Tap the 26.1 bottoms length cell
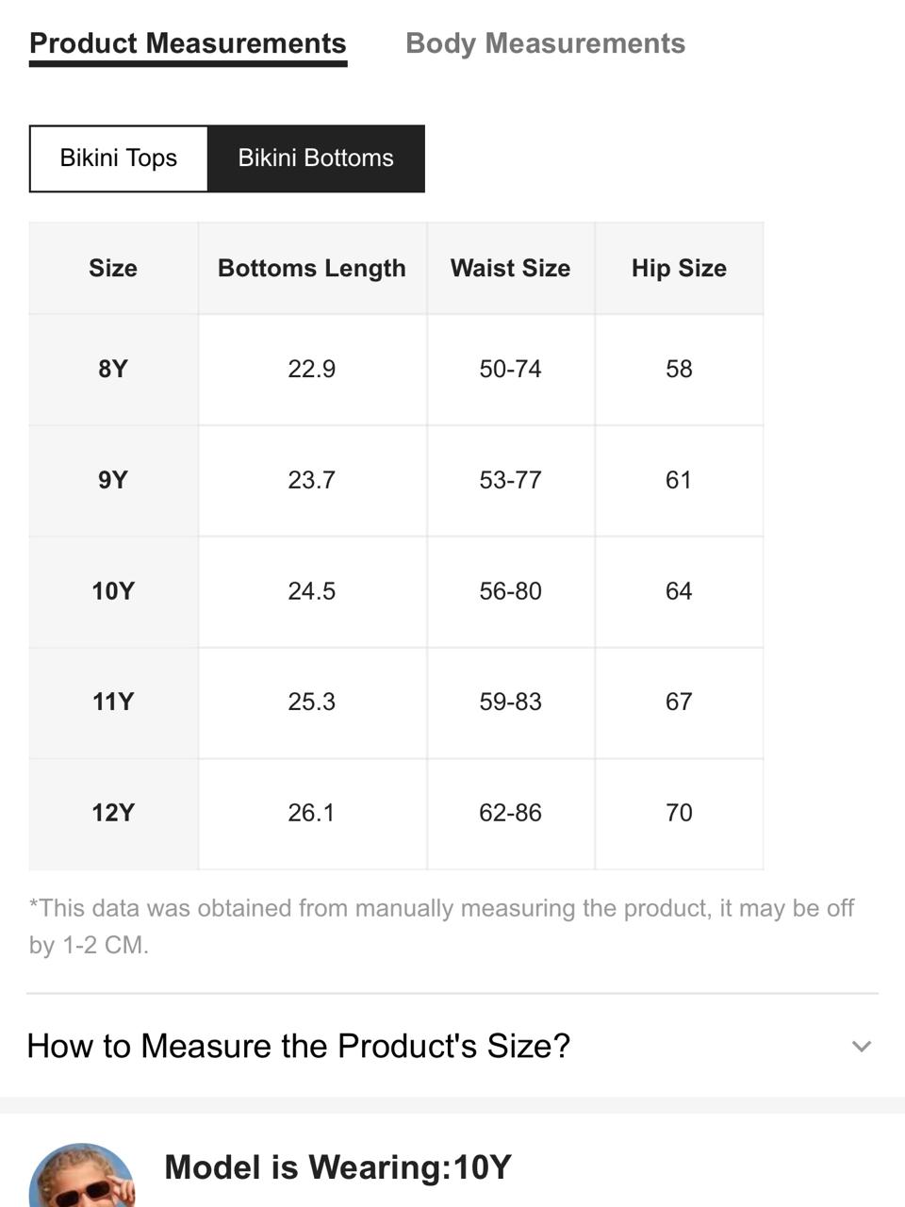Screen dimensions: 905x1207 (x=312, y=814)
